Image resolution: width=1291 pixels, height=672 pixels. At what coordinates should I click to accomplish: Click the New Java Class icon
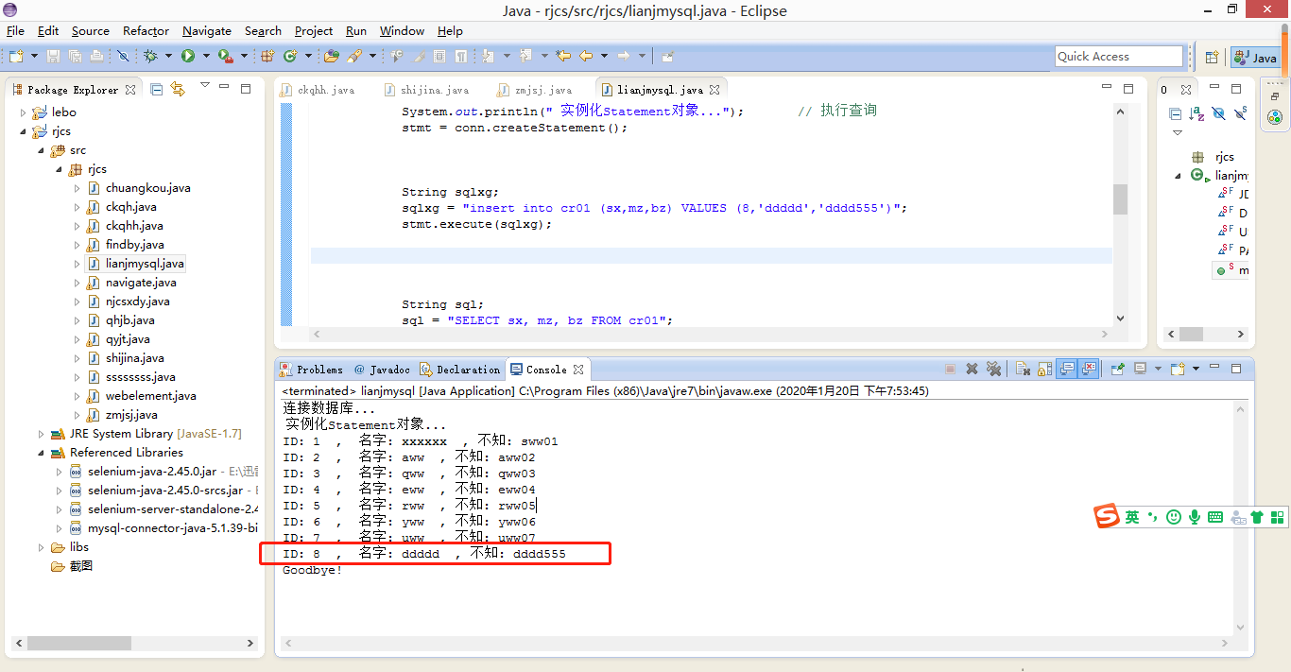point(290,57)
